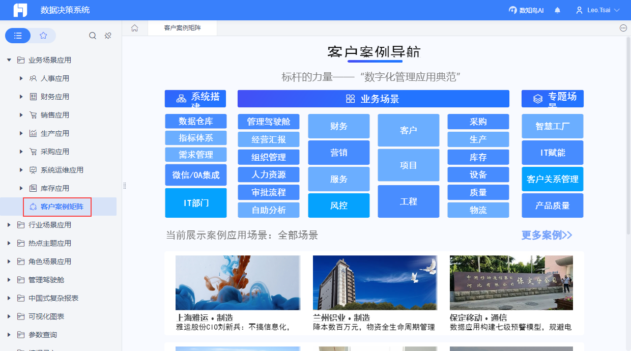Click the 业务场景 header grid icon
Screen dimensions: 631x351
coord(351,99)
